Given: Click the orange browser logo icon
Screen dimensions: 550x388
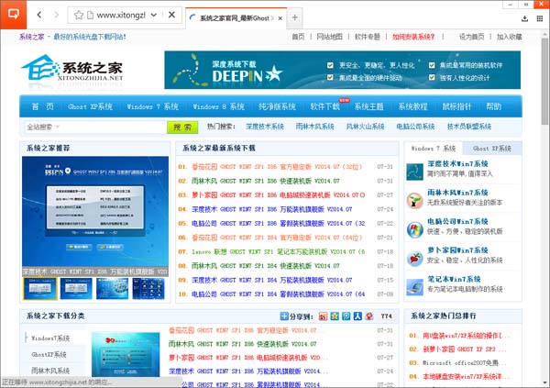Looking at the screenshot, I should [x=13, y=16].
